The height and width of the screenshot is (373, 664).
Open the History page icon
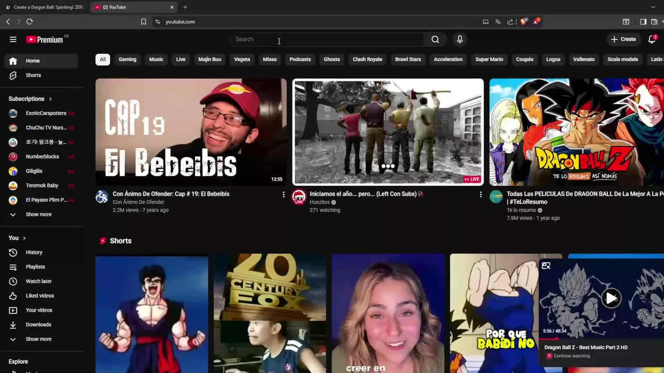tap(13, 252)
